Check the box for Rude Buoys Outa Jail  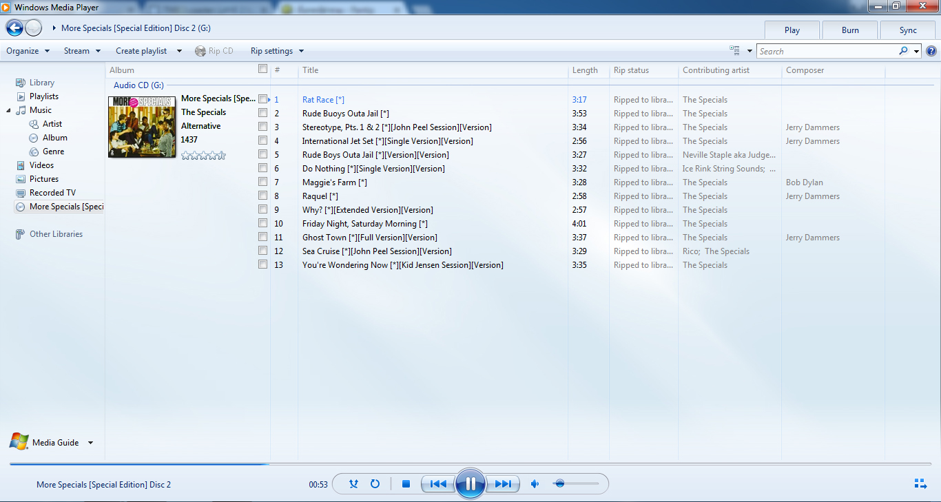(262, 113)
